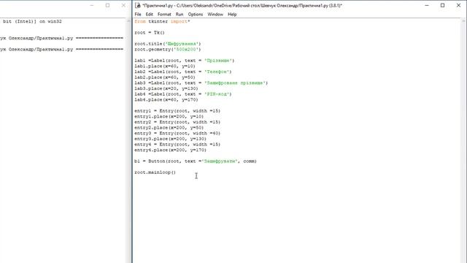
Task: Open the Window menu
Action: coord(215,15)
